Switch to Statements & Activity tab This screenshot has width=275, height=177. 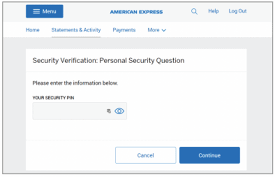(x=76, y=30)
